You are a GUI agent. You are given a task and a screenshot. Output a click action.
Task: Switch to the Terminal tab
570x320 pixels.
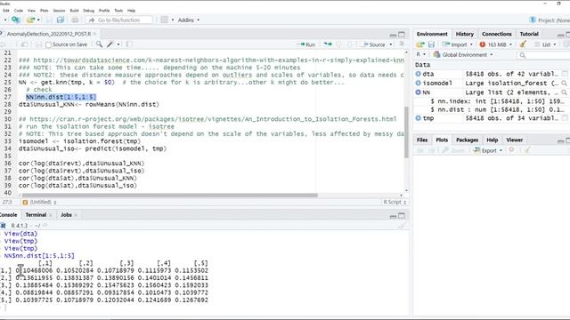(36, 215)
